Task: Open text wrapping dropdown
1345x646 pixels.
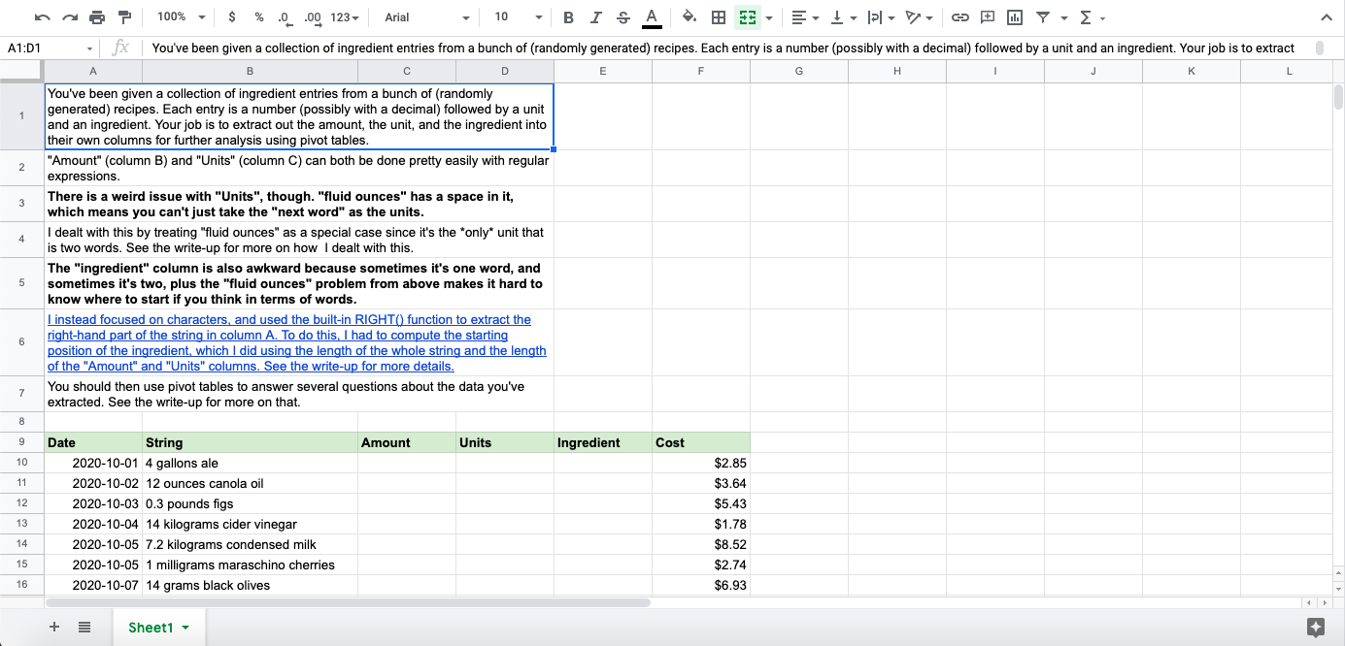Action: [x=881, y=17]
